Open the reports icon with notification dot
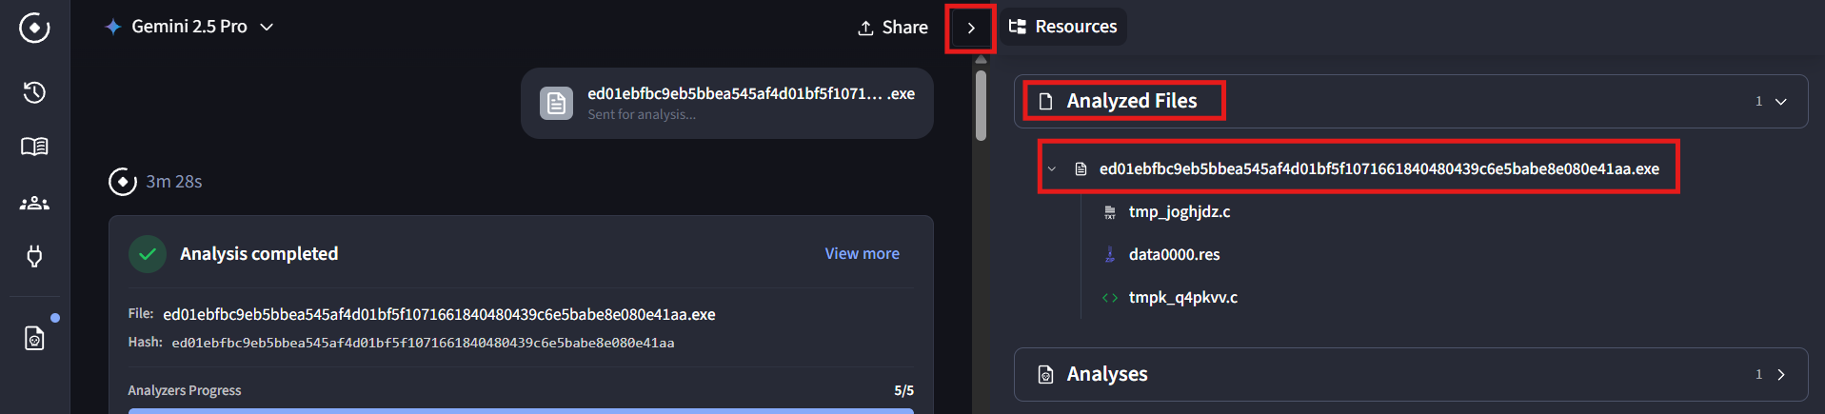Screen dimensions: 1825x414 pos(34,338)
